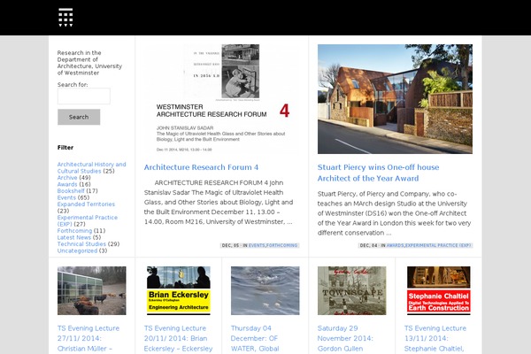Viewport: 531px width, 354px height.
Task: Open TS Evening Lecture 27/11/2014 Christian Müller
Action: (88, 339)
